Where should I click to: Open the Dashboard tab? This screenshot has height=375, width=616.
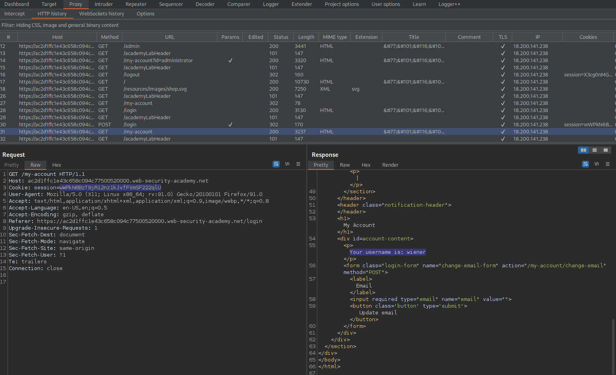[17, 4]
